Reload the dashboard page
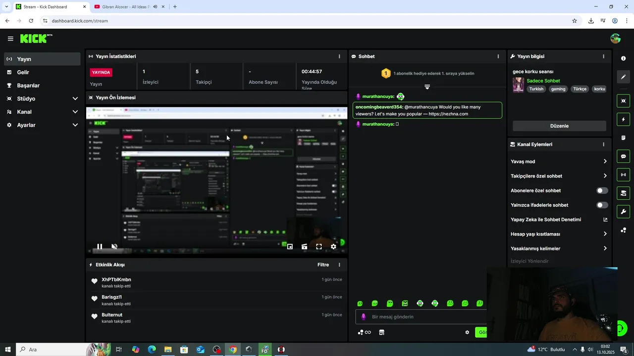This screenshot has height=356, width=634. point(31,21)
